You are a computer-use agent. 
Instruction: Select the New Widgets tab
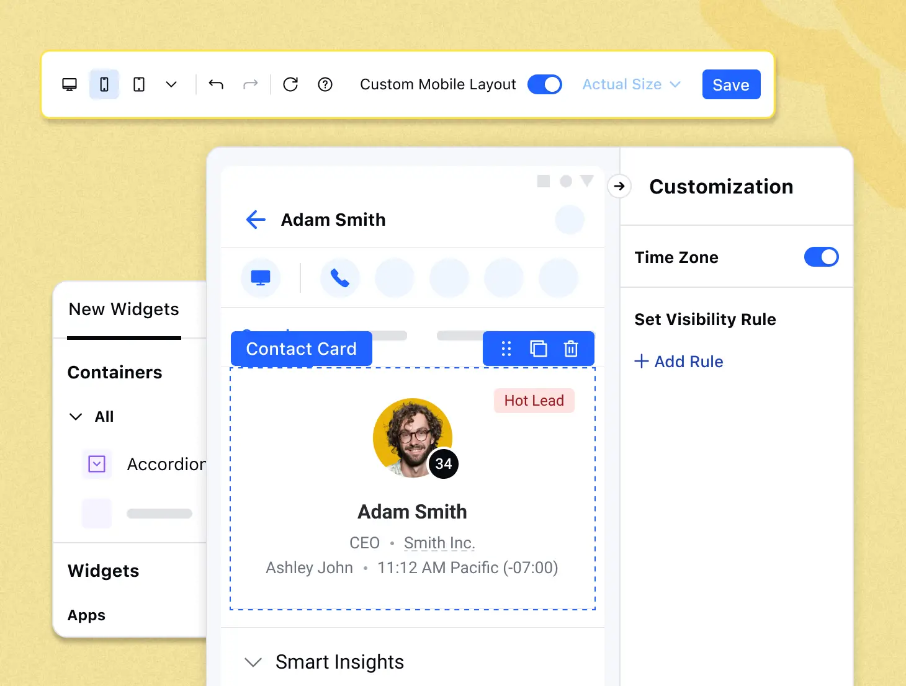(124, 309)
